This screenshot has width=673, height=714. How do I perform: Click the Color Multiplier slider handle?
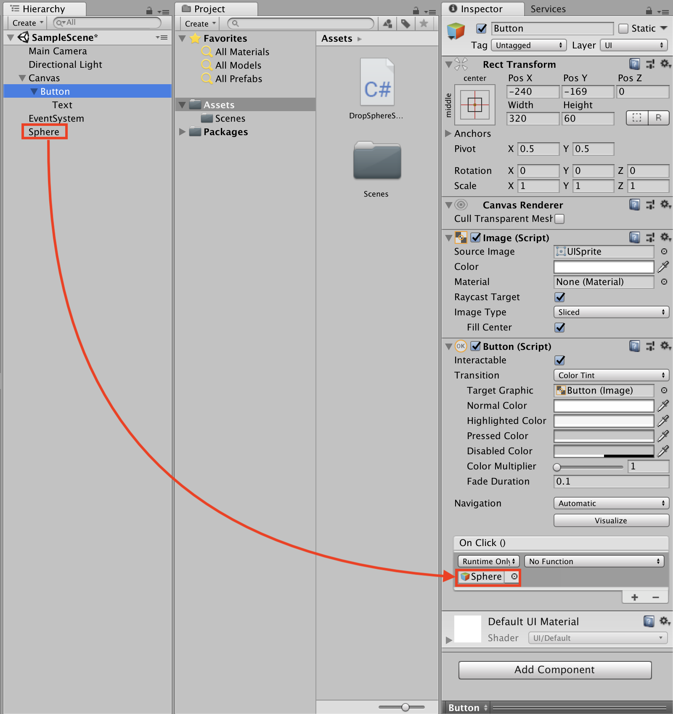click(557, 466)
